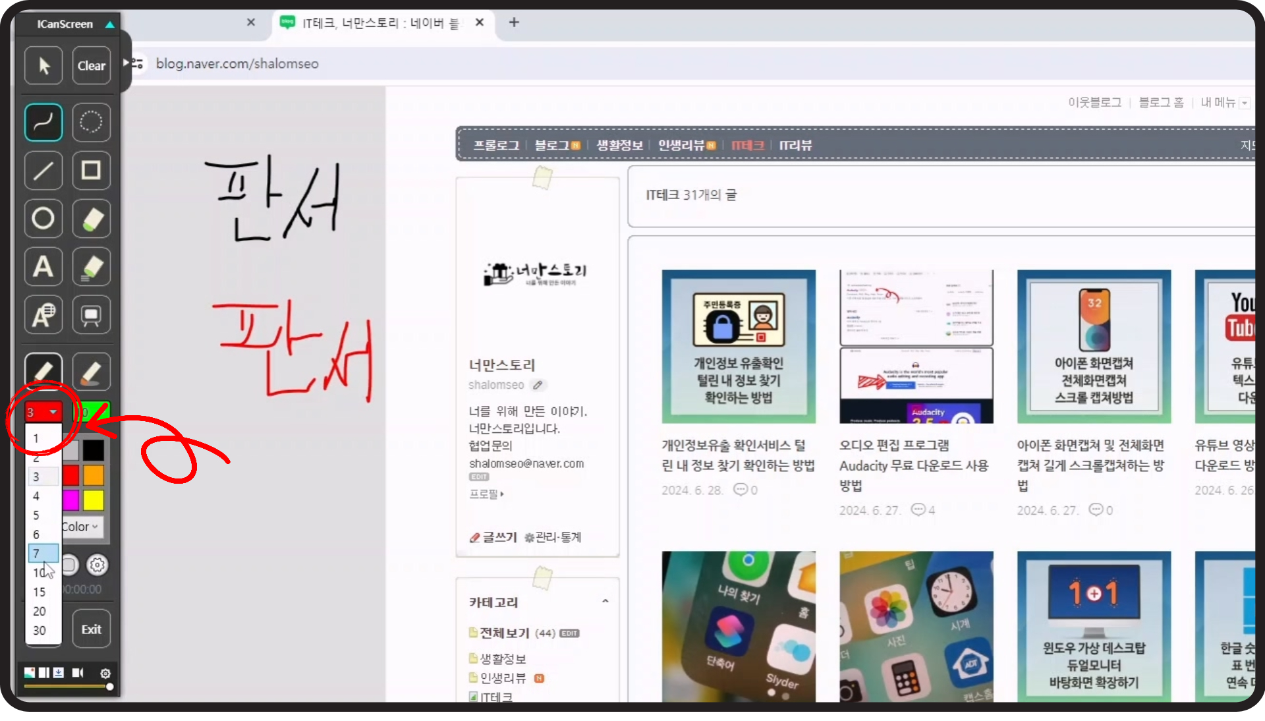Open the 이웃블로그 link
The height and width of the screenshot is (721, 1265).
coord(1094,102)
